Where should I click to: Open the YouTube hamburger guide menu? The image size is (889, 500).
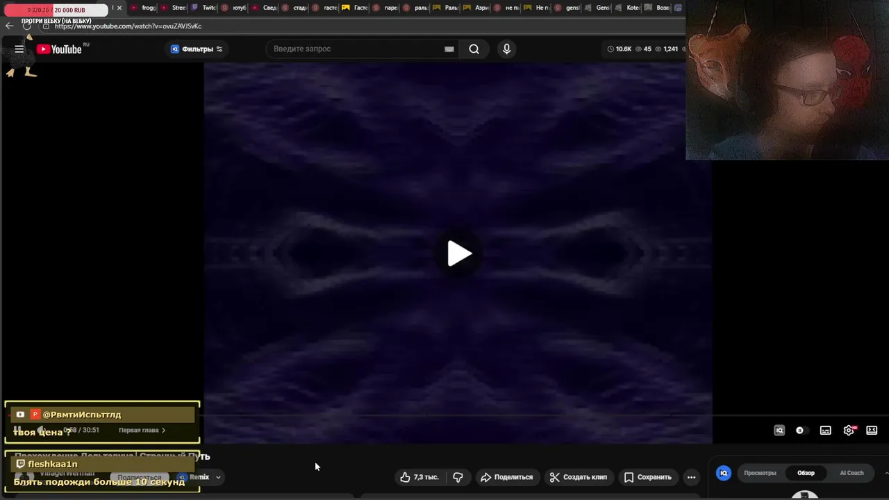pos(19,49)
